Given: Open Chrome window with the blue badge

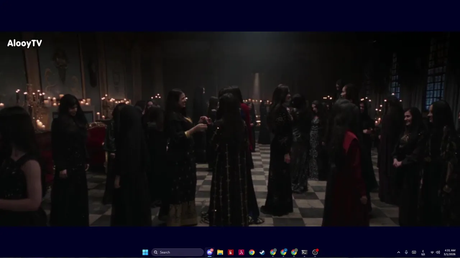Looking at the screenshot, I should 284,252.
